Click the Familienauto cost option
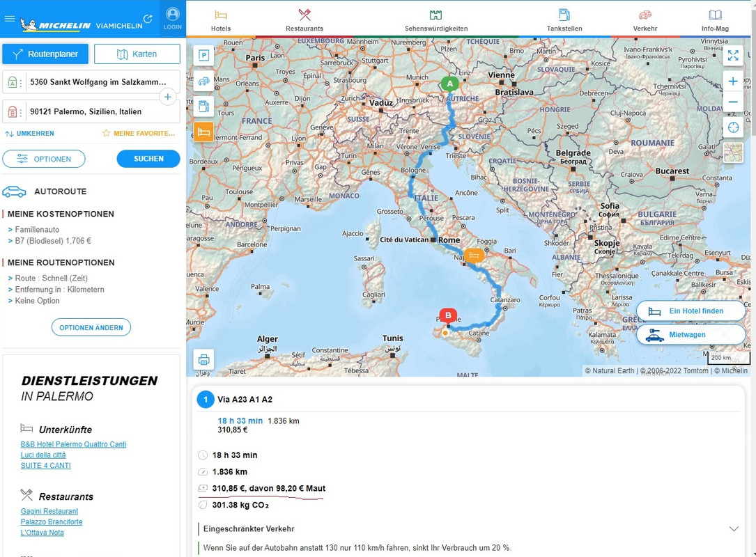Screen dimensions: 756x557 37,230
